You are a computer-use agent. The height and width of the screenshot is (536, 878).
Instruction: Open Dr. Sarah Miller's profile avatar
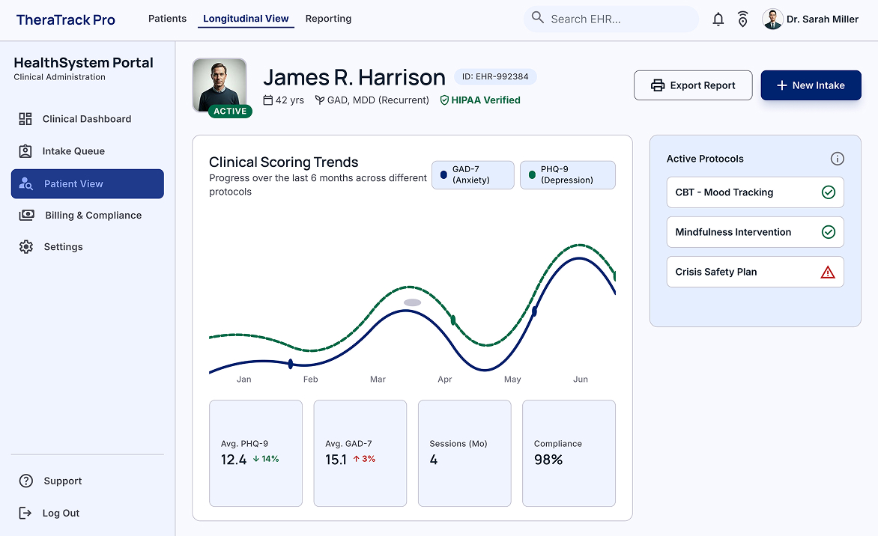[772, 19]
